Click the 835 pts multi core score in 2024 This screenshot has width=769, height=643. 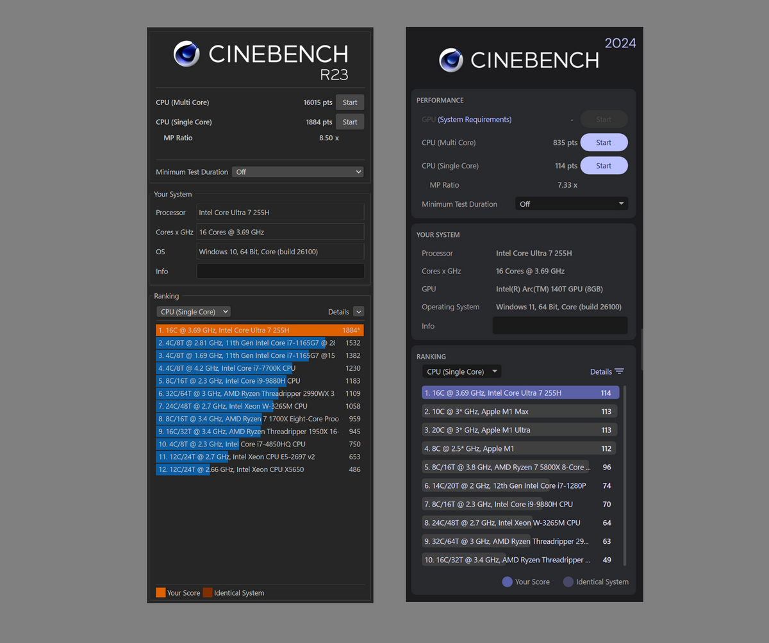tap(565, 143)
